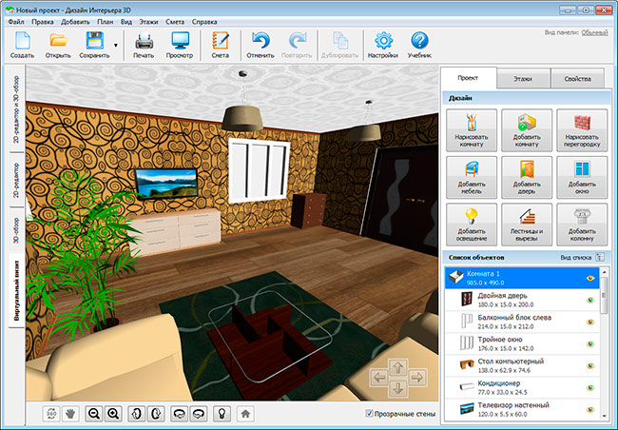This screenshot has height=430, width=618.
Task: Open the План menu
Action: [106, 22]
